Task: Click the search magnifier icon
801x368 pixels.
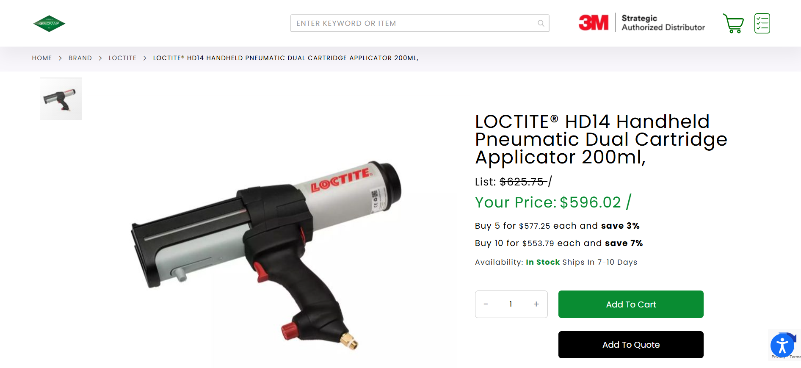Action: [x=541, y=23]
